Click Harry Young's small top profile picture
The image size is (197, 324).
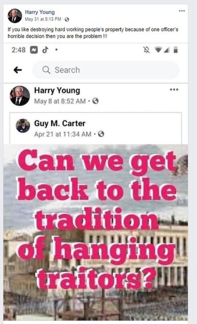point(15,16)
